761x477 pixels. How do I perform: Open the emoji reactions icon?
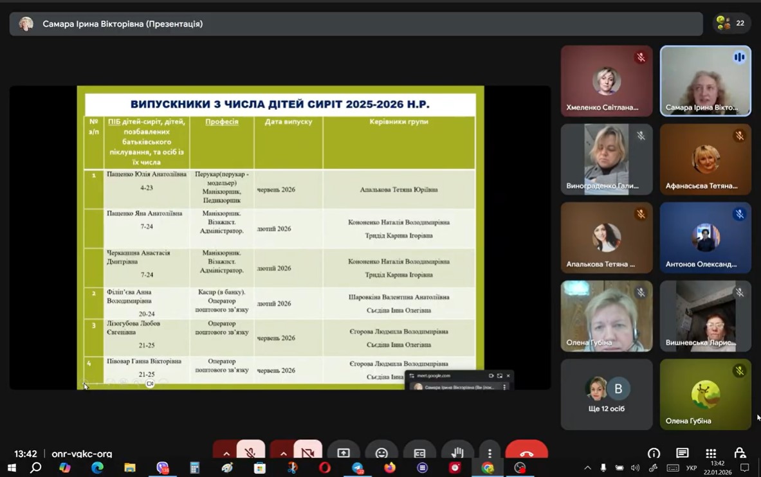click(381, 453)
